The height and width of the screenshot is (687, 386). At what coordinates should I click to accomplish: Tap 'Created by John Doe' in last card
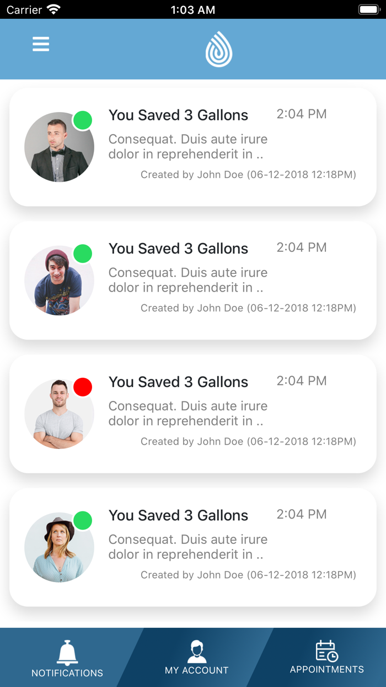tap(248, 575)
